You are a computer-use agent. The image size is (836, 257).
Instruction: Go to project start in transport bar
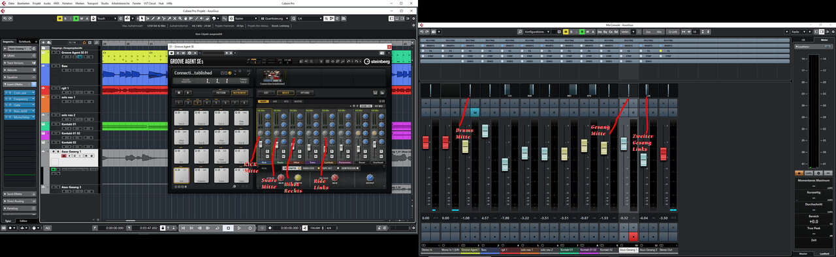[x=183, y=228]
